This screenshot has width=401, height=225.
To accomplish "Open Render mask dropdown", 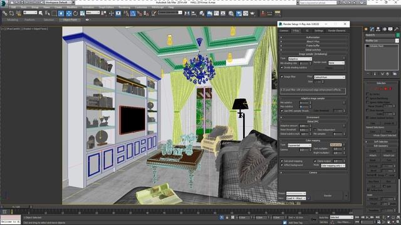I will 336,62.
